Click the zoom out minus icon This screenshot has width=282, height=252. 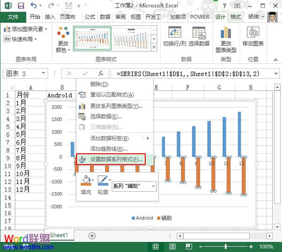point(201,247)
